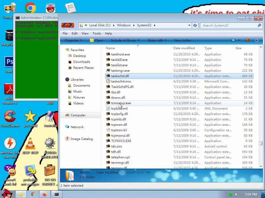Open the VLC BEEP BEEP desktop icon
The image size is (265, 198).
(30, 146)
